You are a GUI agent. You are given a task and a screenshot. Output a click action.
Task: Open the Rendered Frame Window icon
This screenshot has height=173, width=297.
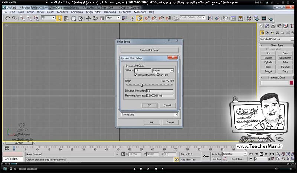(x=264, y=19)
